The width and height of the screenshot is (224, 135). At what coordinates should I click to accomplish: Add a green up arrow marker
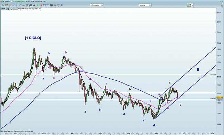click(38, 5)
